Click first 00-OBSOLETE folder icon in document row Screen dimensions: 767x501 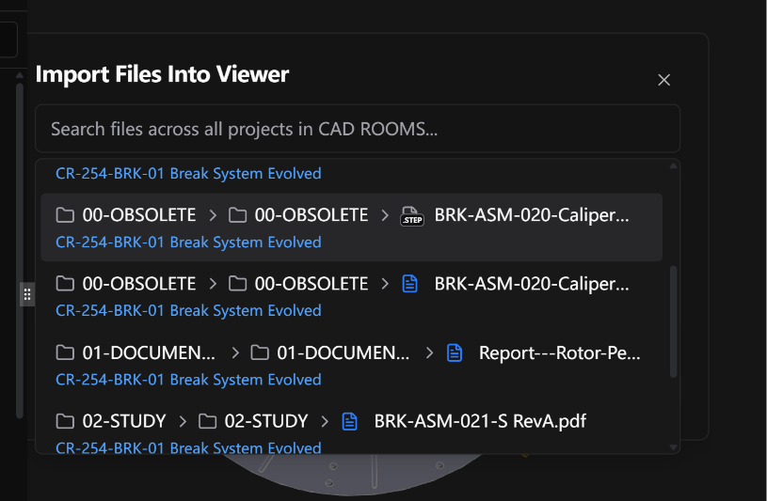click(x=65, y=284)
